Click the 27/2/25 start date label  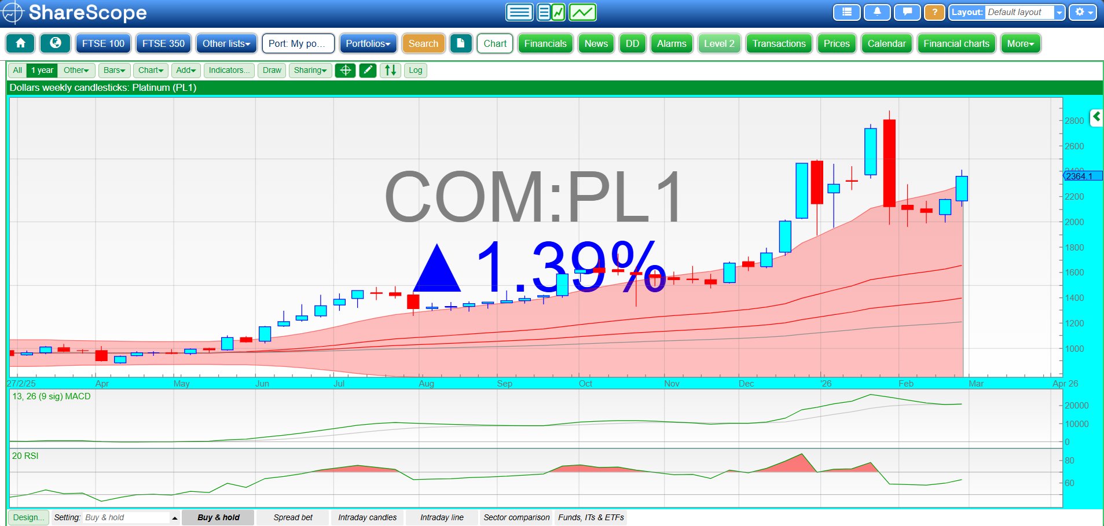pos(21,384)
